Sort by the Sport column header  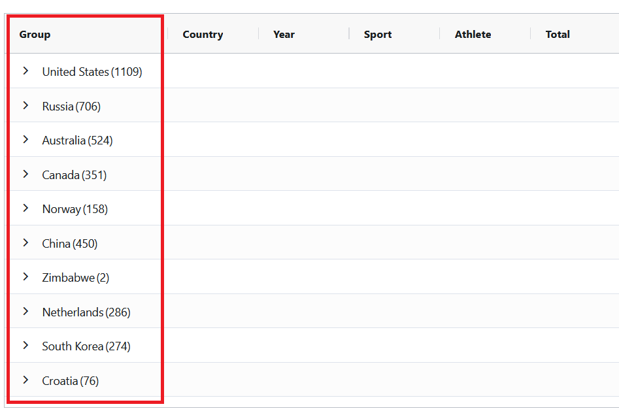pos(378,35)
